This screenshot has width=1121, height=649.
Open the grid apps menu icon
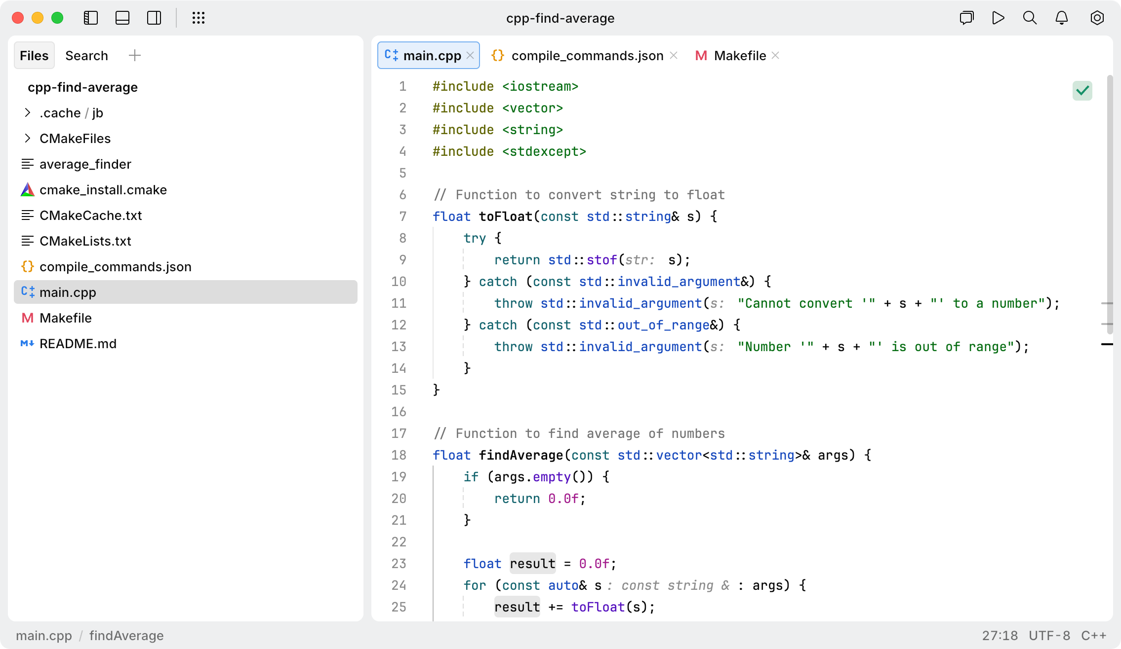(198, 18)
